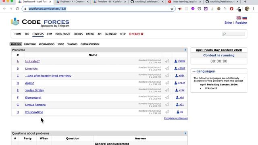Open problem letter G link

(x=18, y=105)
